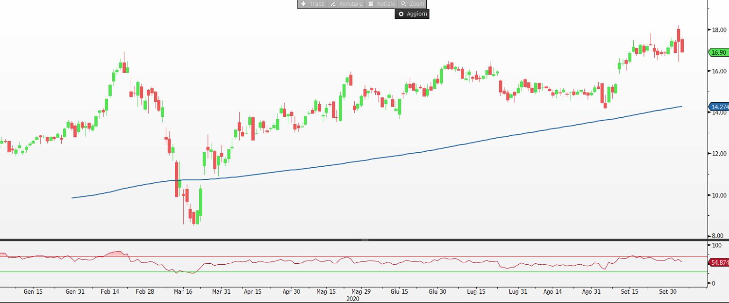Toggle the Aggiorn refresh option
The height and width of the screenshot is (303, 729).
coord(412,14)
